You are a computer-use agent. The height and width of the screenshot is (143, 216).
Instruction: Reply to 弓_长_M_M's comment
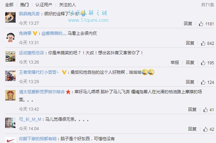point(192,129)
